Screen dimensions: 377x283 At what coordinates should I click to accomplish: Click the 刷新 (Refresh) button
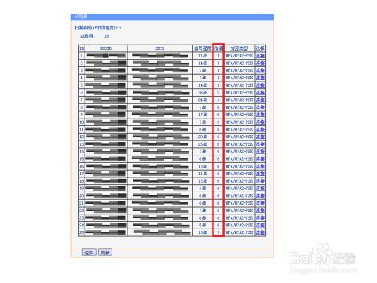click(x=105, y=252)
